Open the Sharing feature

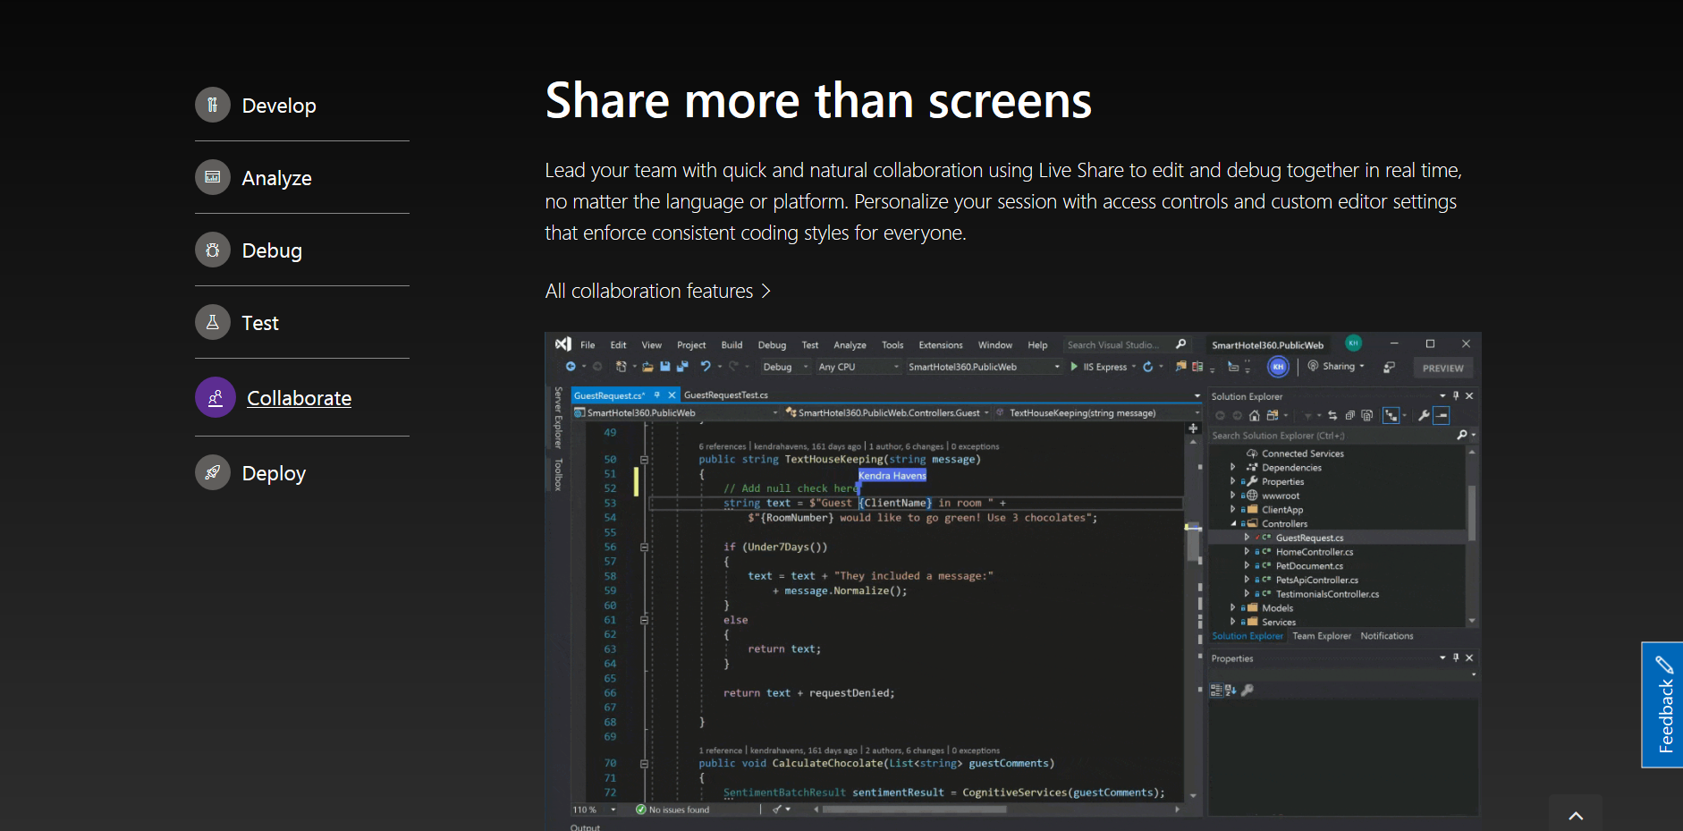point(1335,366)
